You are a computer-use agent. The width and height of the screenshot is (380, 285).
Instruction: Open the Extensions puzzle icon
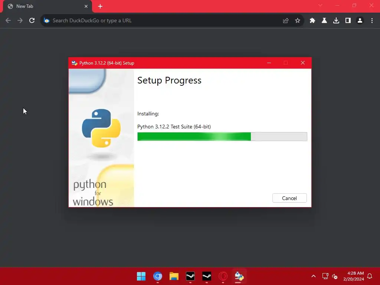coord(312,21)
